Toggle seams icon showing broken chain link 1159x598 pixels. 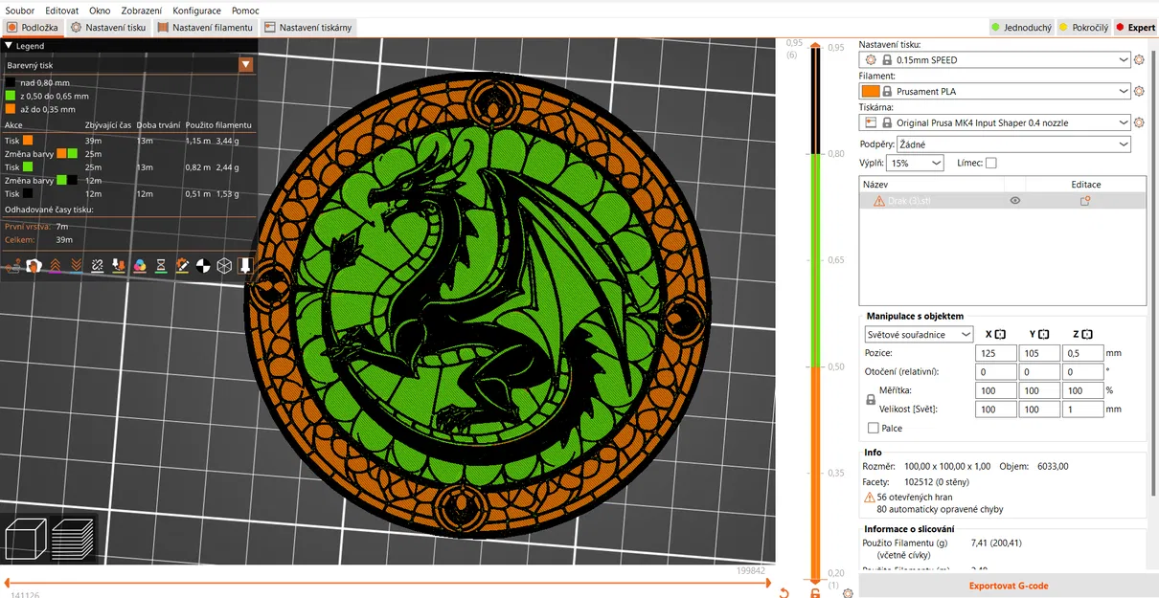coord(98,265)
